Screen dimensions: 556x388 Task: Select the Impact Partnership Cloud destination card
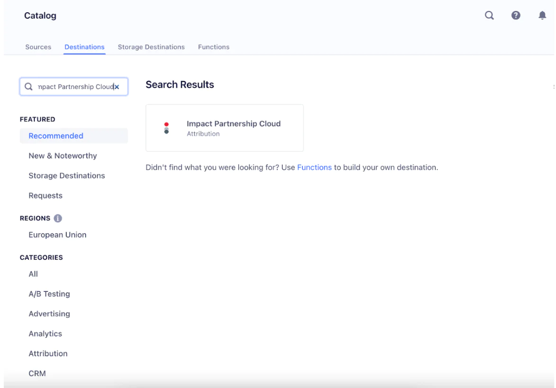[x=224, y=127]
